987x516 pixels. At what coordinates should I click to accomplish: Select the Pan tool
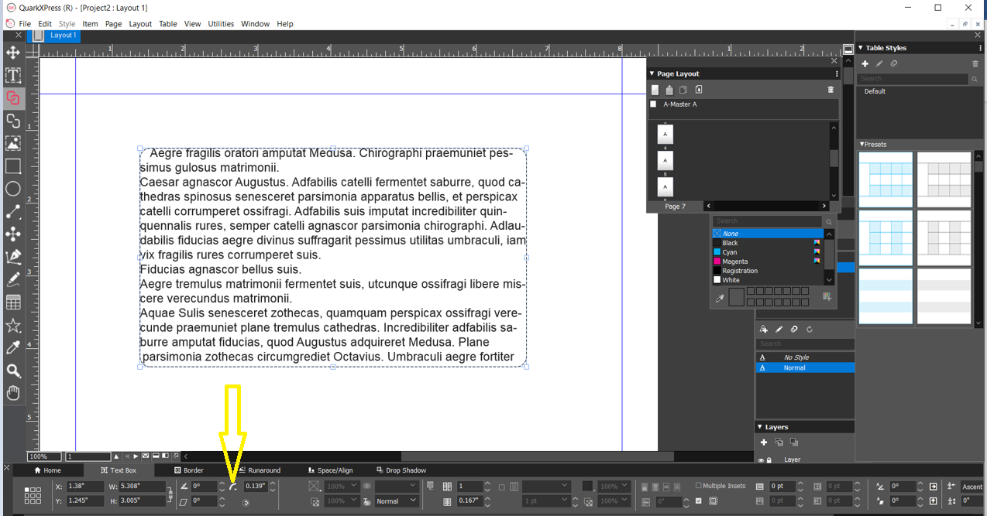[12, 393]
